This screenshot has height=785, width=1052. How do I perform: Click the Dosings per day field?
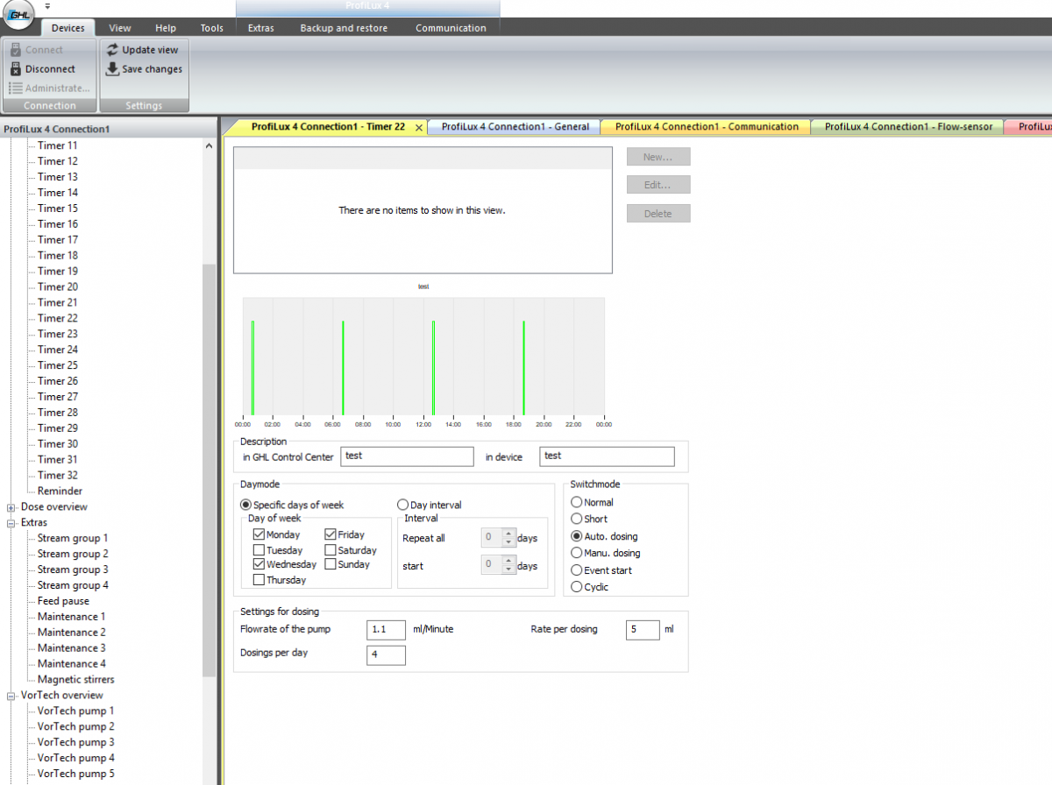[x=386, y=655]
